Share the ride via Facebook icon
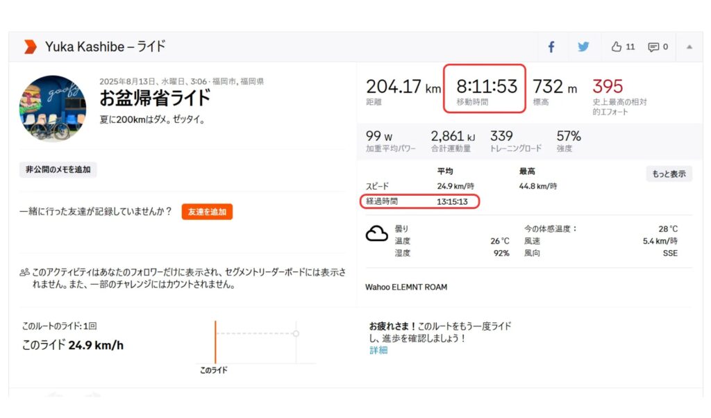The height and width of the screenshot is (418, 711). pos(551,47)
